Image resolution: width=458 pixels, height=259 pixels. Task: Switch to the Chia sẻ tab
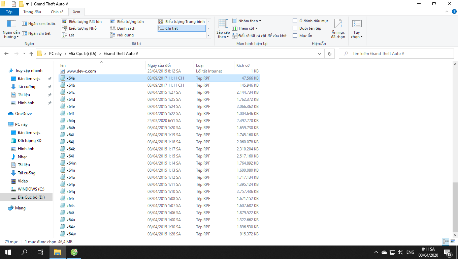pyautogui.click(x=57, y=12)
